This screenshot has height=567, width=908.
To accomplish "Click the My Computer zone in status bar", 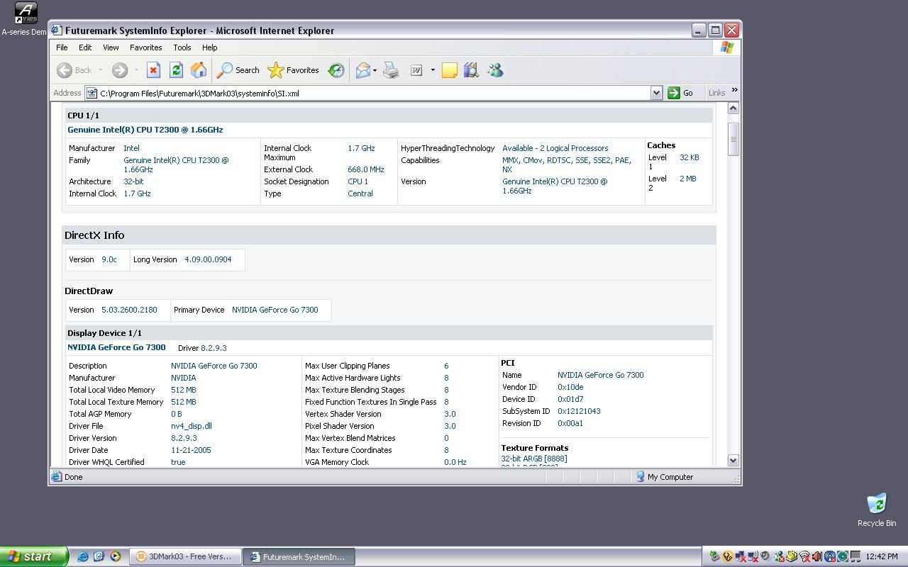I will [x=665, y=477].
